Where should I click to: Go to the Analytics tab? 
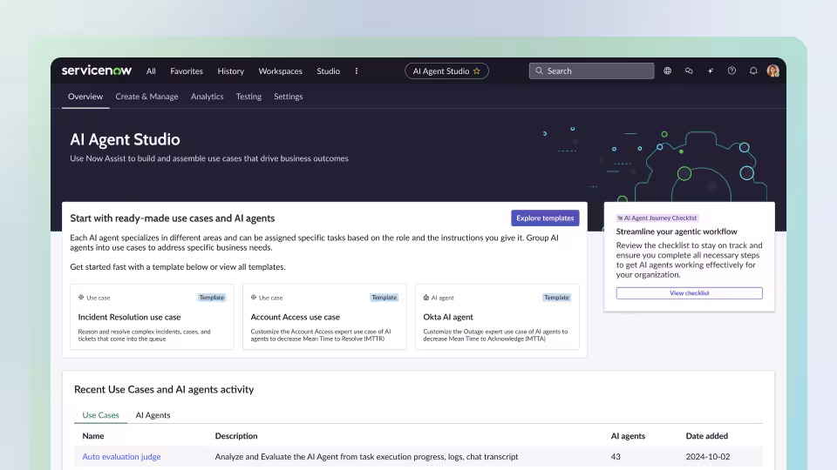click(x=207, y=97)
